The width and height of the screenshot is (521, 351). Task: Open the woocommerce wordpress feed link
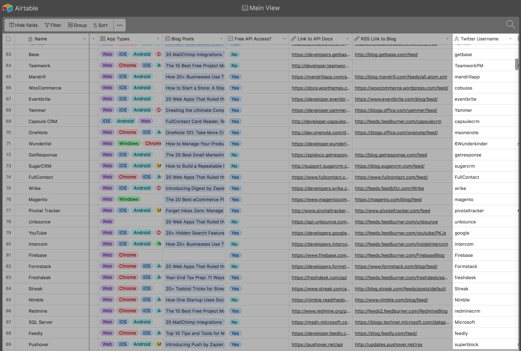click(401, 88)
